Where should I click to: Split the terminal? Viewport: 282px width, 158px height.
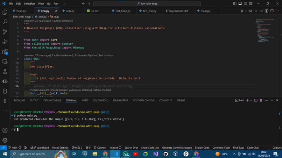point(256,100)
